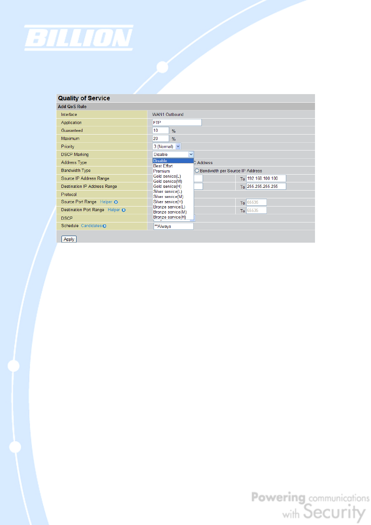Click the Schedule Candidates arrow icon
Viewport: 371px width, 525px height.
click(105, 226)
